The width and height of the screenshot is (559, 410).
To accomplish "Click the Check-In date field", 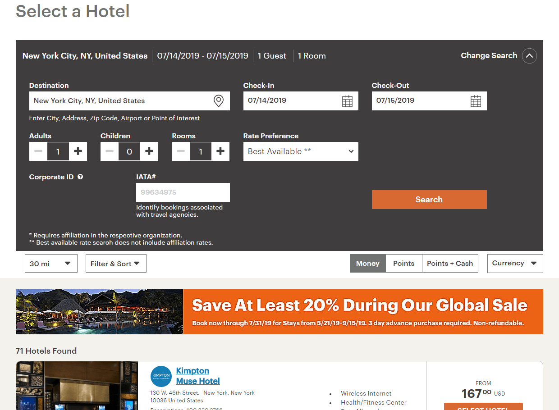I will 301,101.
